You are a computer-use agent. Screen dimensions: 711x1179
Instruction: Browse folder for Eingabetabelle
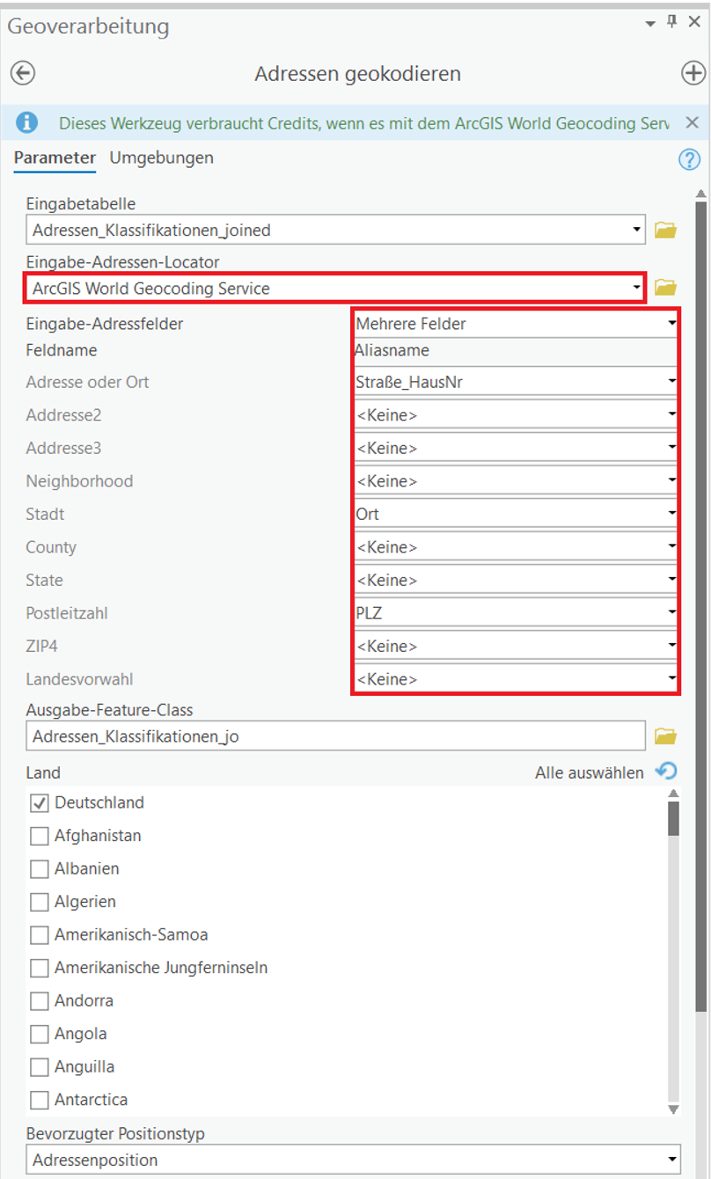click(x=666, y=231)
